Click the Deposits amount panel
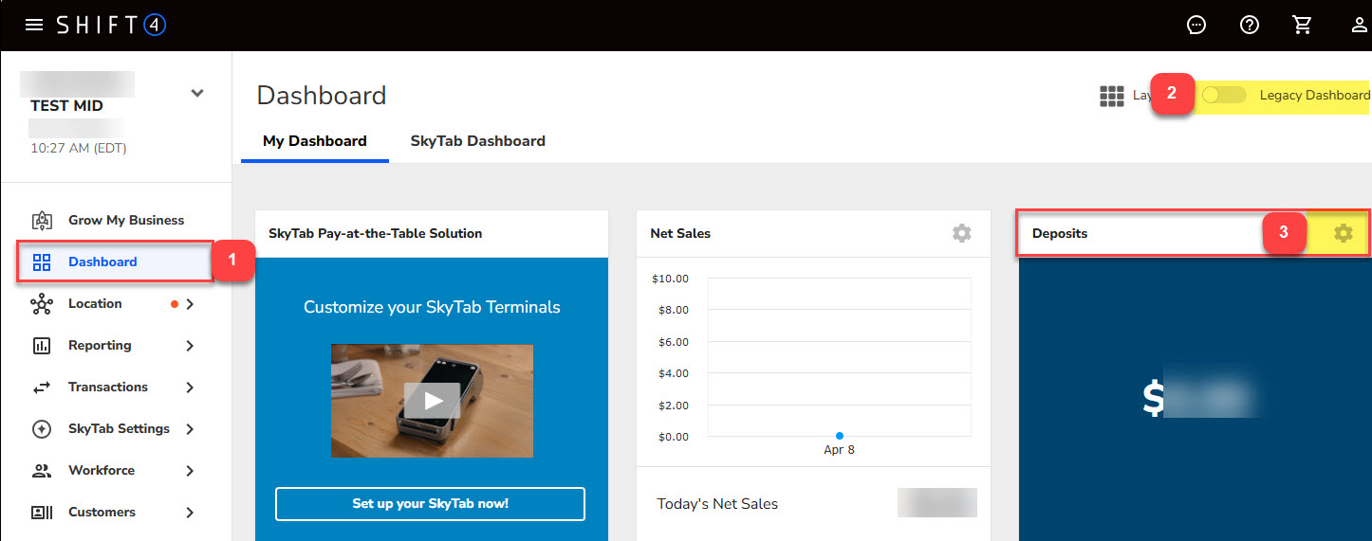Image resolution: width=1372 pixels, height=541 pixels. click(1196, 400)
